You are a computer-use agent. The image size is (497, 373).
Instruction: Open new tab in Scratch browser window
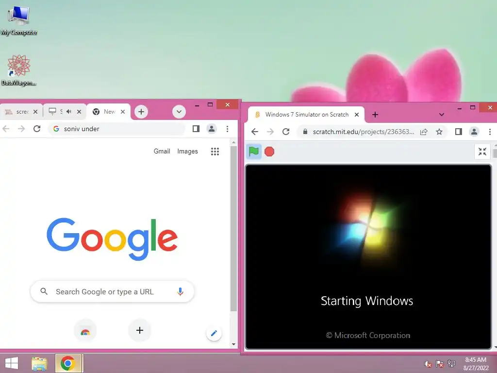pyautogui.click(x=375, y=115)
